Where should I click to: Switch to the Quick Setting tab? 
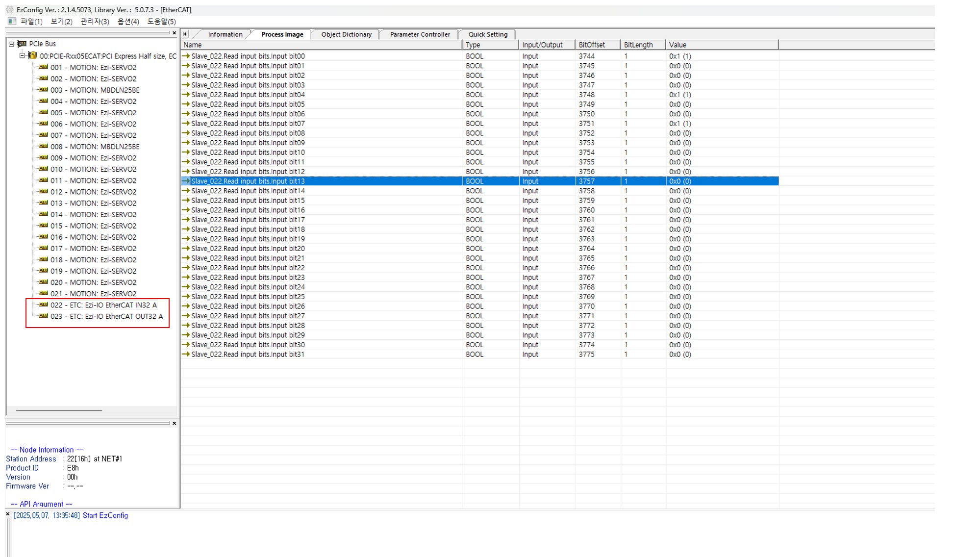[488, 34]
